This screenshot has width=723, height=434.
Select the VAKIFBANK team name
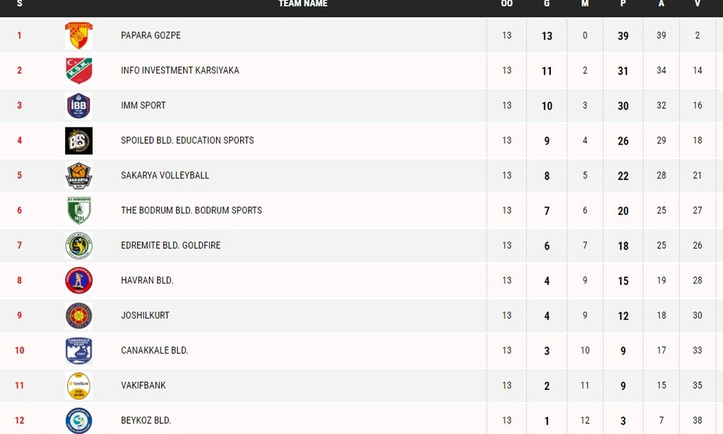point(143,386)
